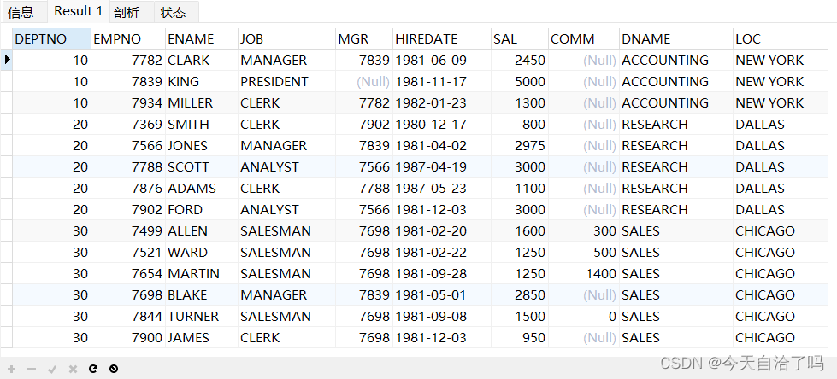
Task: Click the HIREDATE column header
Action: 442,39
